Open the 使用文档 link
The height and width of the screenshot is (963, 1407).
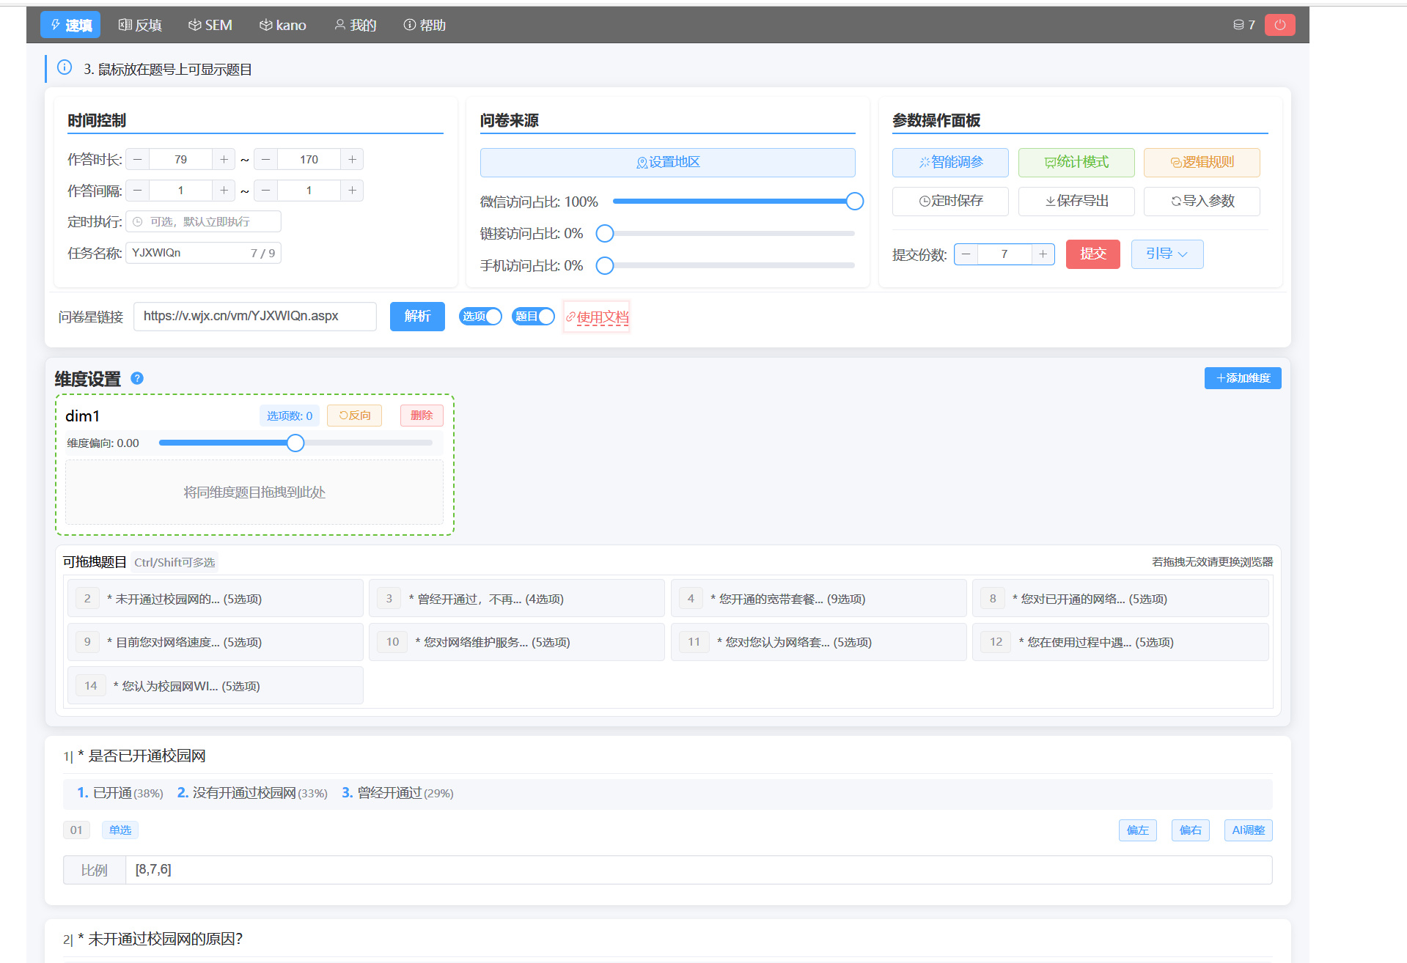pyautogui.click(x=597, y=317)
